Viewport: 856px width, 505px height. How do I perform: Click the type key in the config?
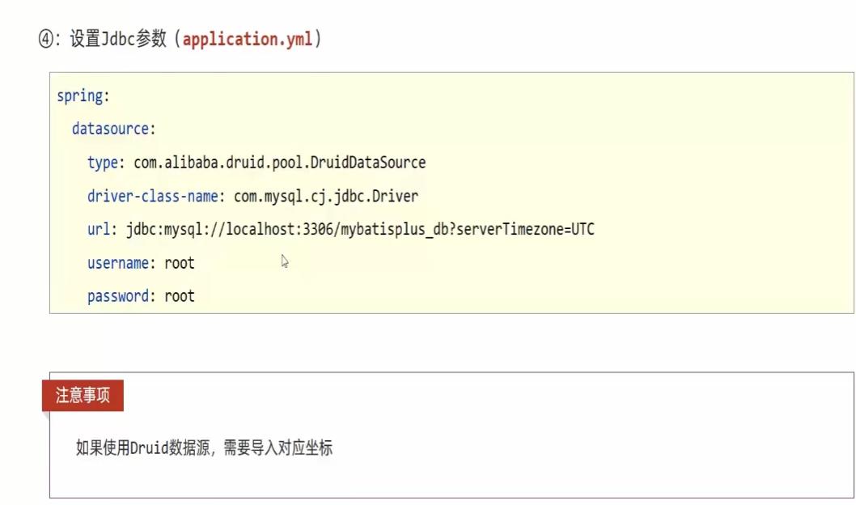point(102,163)
